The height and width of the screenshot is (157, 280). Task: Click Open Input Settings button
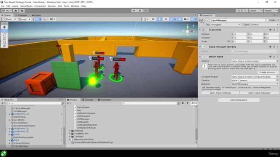[220, 93]
